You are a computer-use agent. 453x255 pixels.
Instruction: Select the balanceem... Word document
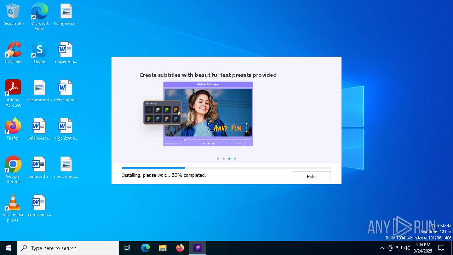click(x=39, y=130)
